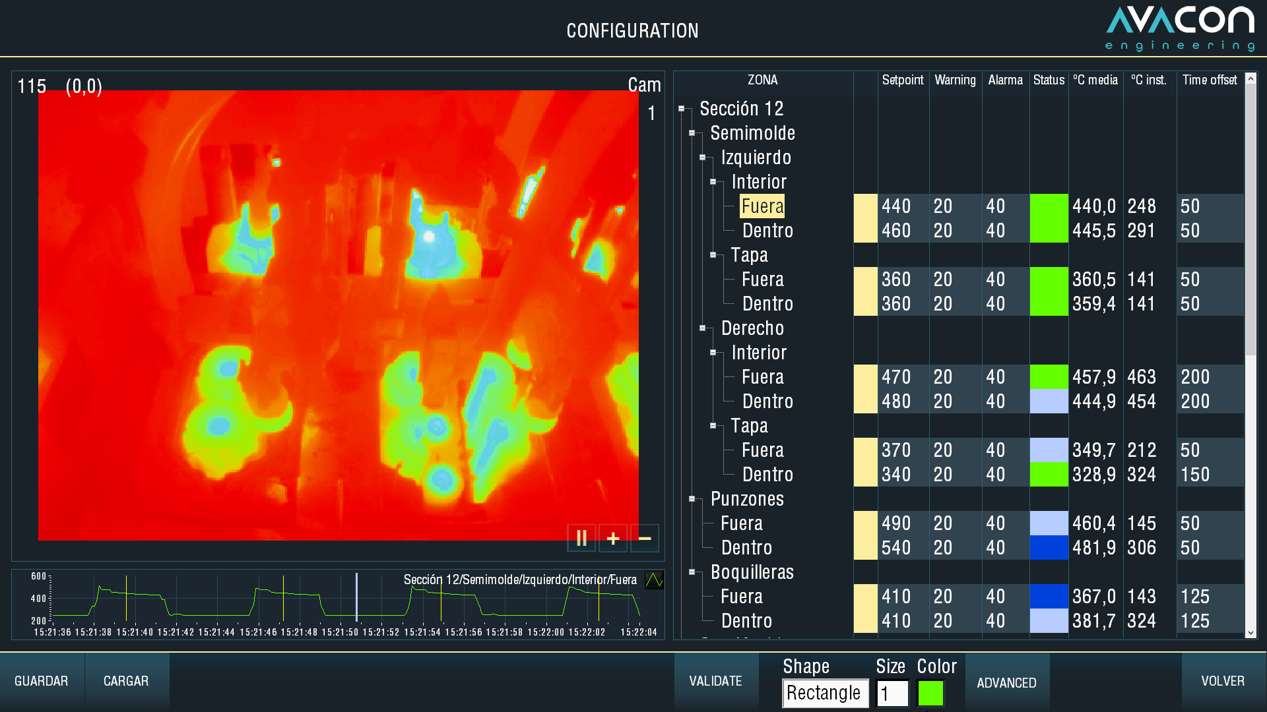Zoom out of the thermal image
Viewport: 1267px width, 712px height.
pos(644,538)
